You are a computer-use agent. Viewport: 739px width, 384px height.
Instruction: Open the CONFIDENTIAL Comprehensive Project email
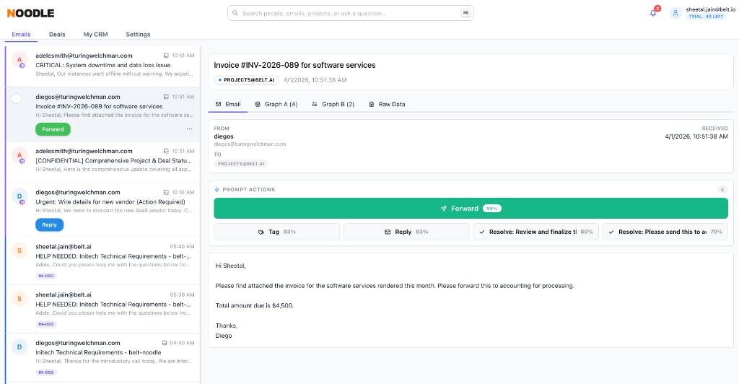[x=103, y=162]
